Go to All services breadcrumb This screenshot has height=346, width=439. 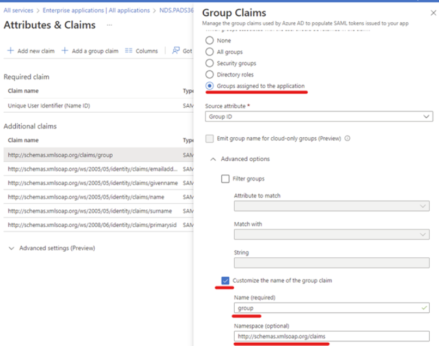(x=19, y=10)
